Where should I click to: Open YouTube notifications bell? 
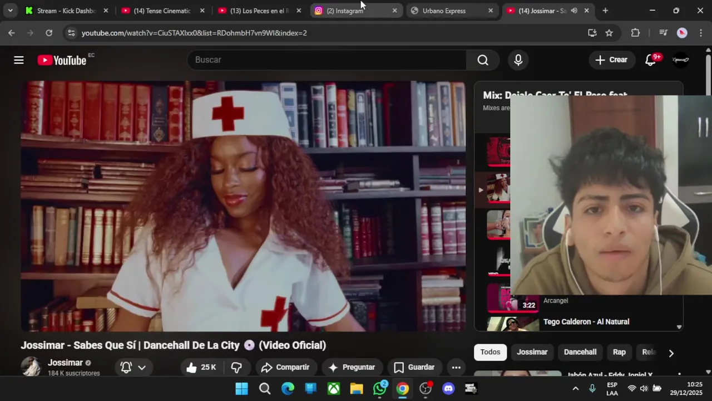[x=650, y=60]
